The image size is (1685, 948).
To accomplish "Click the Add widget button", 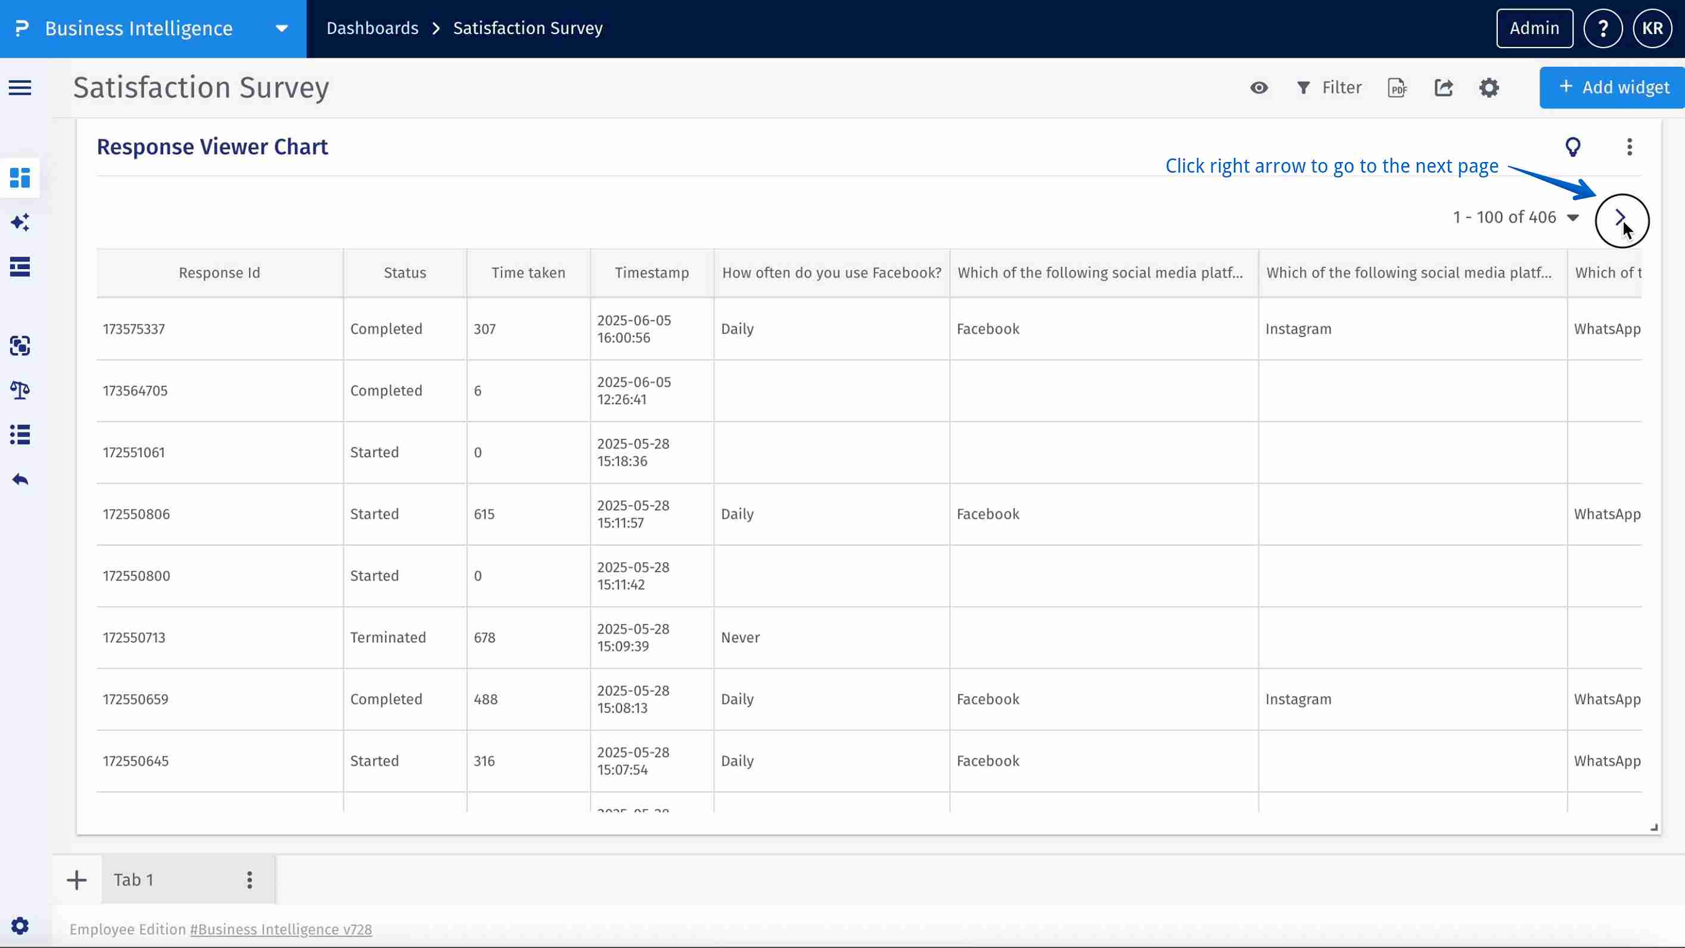I will [x=1613, y=88].
